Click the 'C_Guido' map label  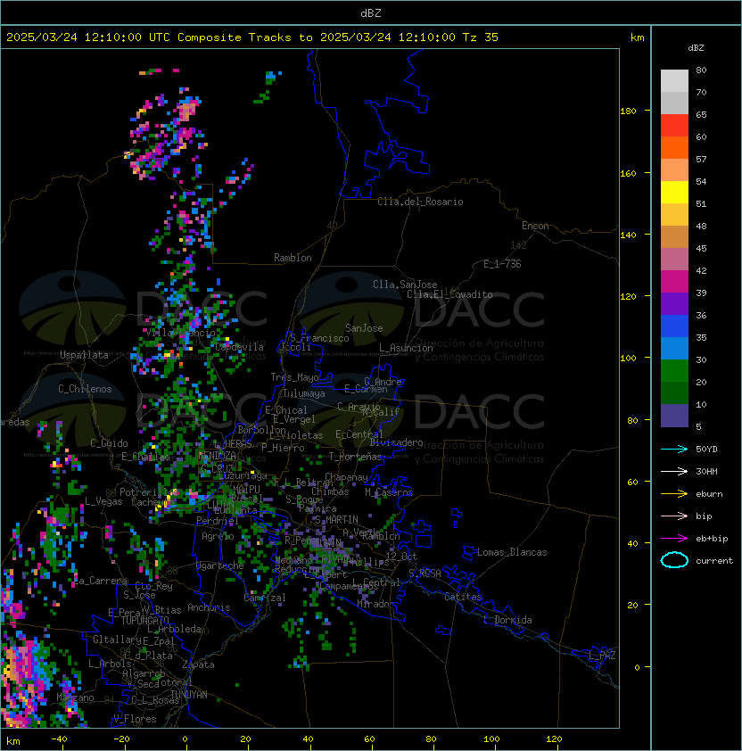pos(109,443)
